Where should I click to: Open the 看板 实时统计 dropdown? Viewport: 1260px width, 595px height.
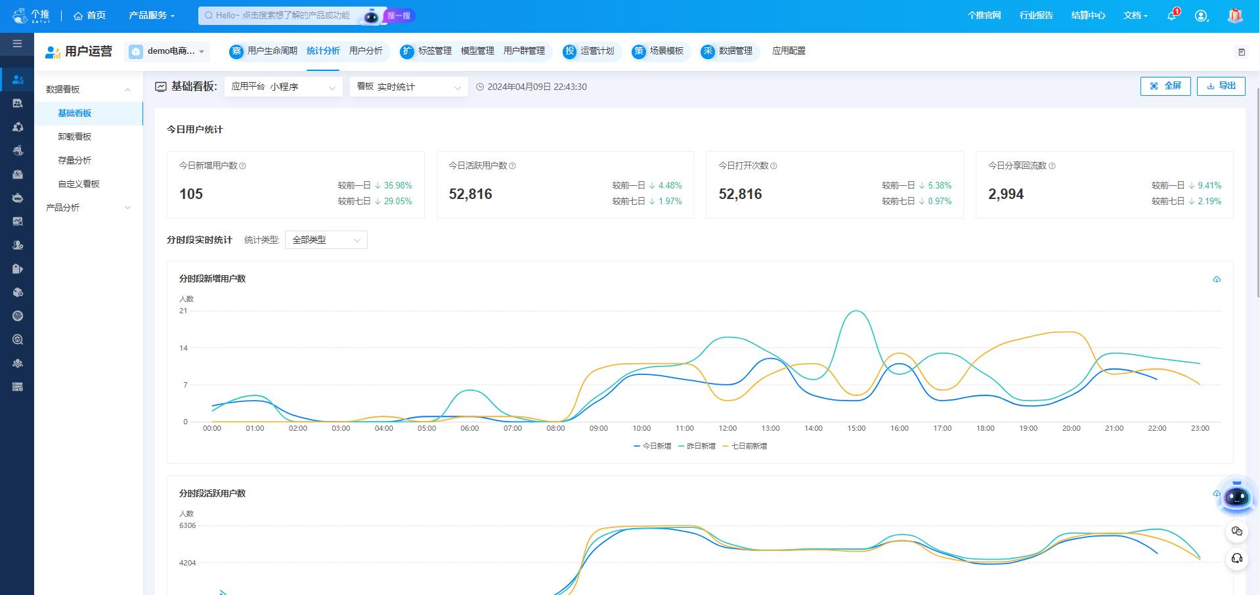[409, 87]
